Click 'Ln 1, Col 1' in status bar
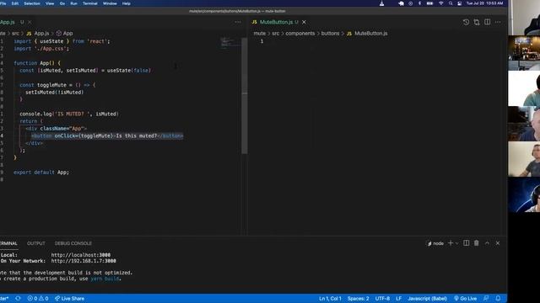This screenshot has width=540, height=303. pyautogui.click(x=330, y=298)
